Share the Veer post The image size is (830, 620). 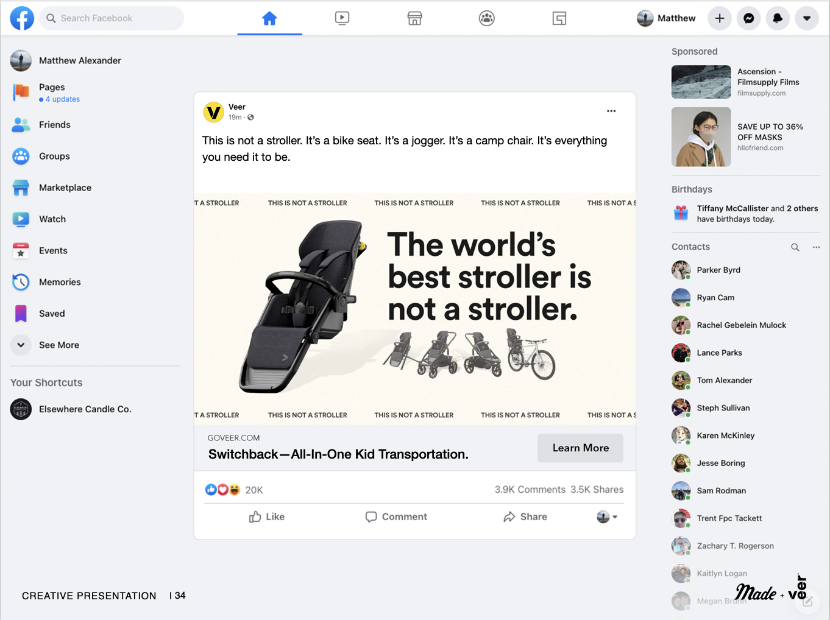tap(525, 516)
